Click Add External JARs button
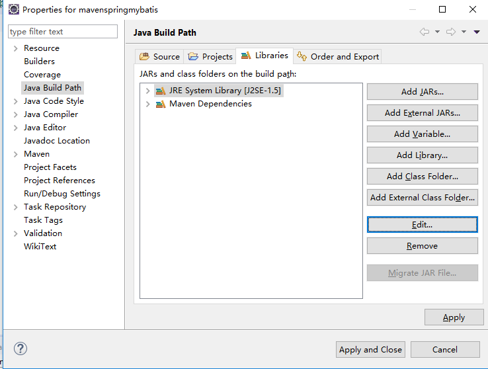 (423, 112)
